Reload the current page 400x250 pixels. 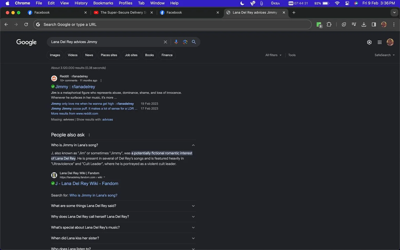[x=26, y=24]
